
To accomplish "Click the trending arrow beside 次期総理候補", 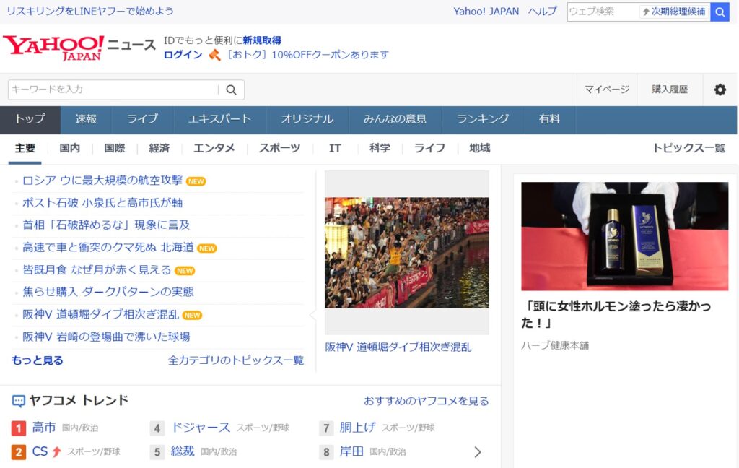I will coord(646,12).
